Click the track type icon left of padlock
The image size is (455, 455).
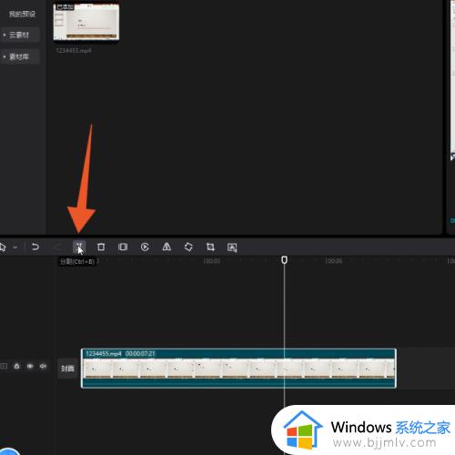(4, 366)
